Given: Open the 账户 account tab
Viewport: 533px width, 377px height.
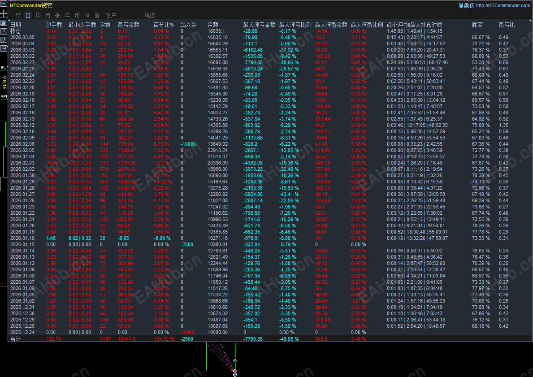Looking at the screenshot, I should (111, 15).
